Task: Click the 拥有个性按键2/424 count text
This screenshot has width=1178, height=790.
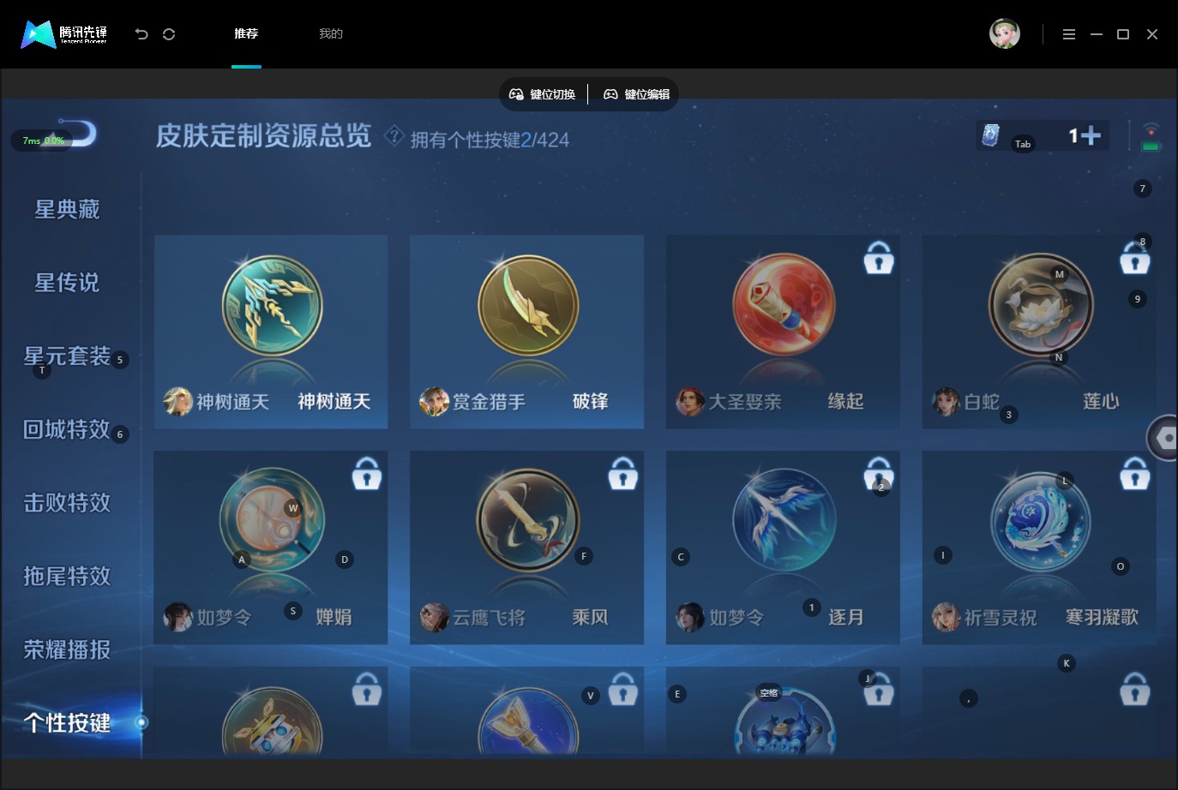Action: point(490,140)
